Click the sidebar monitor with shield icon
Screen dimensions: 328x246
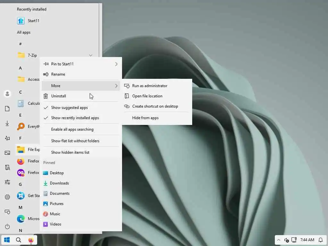7,212
